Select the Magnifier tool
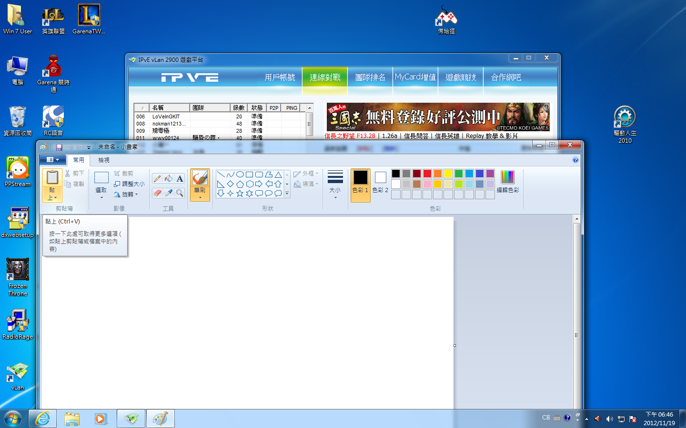Viewport: 686px width, 428px height. coord(180,193)
